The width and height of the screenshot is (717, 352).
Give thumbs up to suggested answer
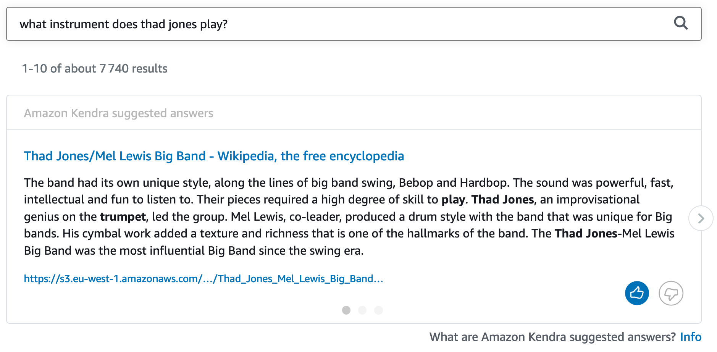636,293
